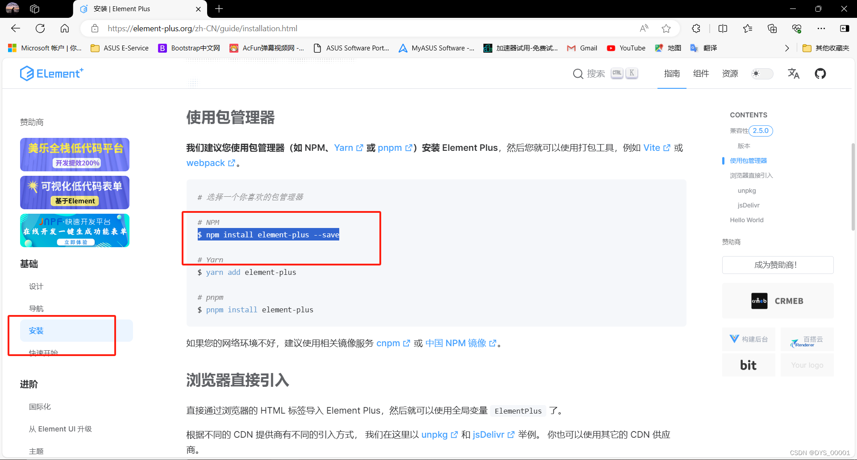The image size is (857, 460).
Task: Jump to Hello World in contents
Action: 747,220
